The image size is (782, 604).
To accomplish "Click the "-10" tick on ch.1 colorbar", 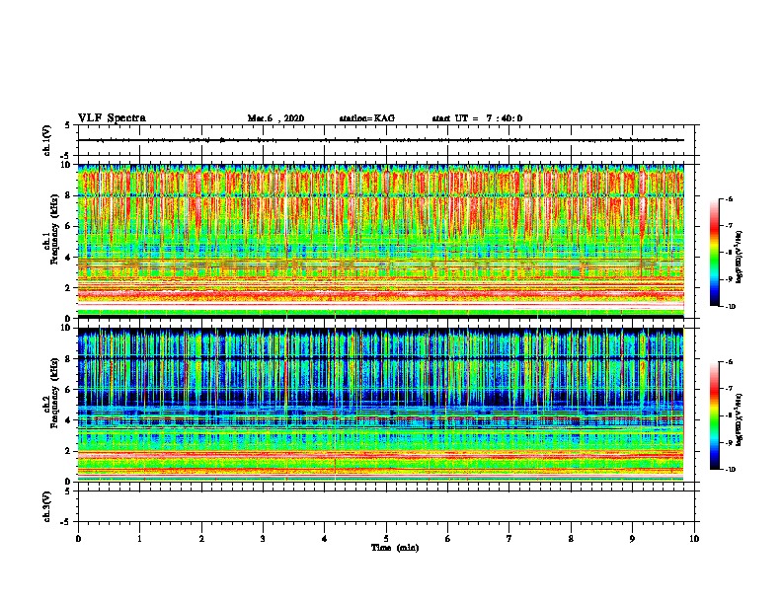I will [730, 307].
